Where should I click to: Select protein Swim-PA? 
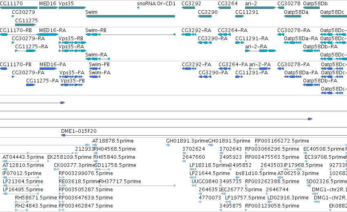99,73
